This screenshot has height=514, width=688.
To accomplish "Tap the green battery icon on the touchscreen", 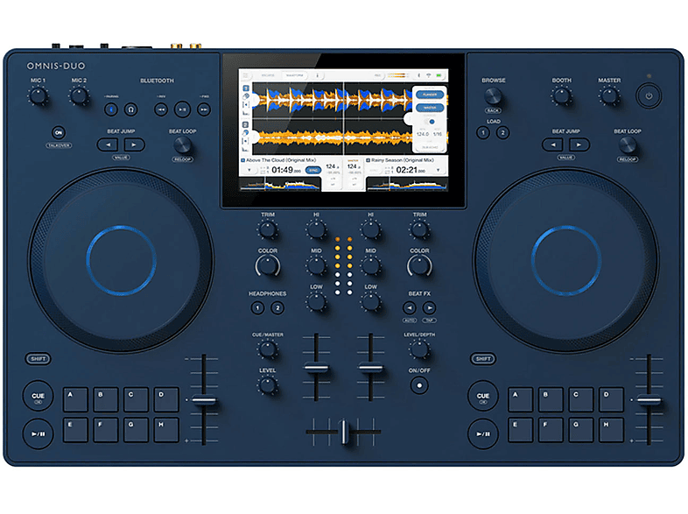I will coord(439,75).
